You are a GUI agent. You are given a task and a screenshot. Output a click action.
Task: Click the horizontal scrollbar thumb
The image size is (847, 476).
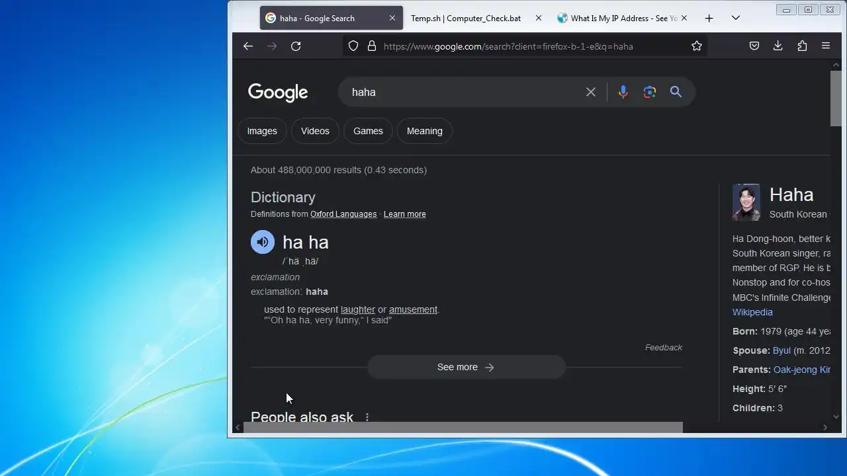463,428
